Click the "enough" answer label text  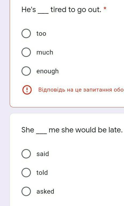(x=48, y=71)
